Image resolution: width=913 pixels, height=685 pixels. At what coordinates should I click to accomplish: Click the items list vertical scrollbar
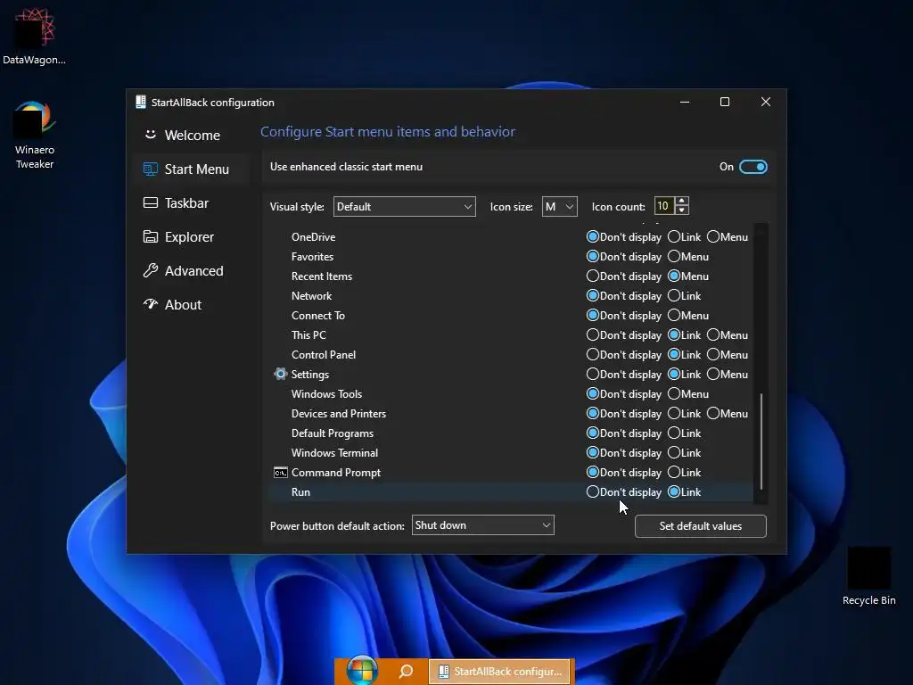pyautogui.click(x=761, y=442)
